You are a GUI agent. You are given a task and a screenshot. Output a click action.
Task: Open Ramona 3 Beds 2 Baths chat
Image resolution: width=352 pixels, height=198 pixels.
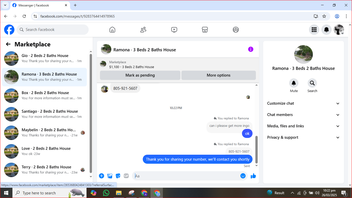click(44, 77)
